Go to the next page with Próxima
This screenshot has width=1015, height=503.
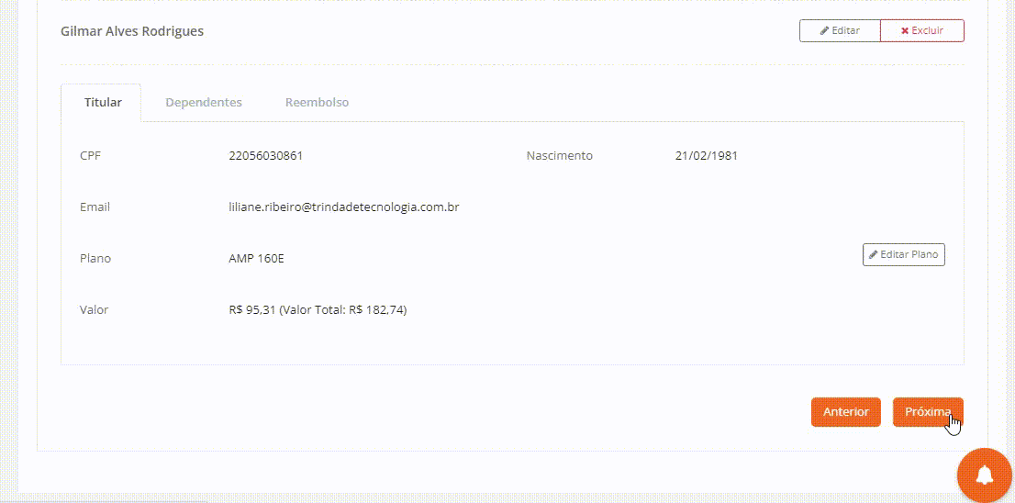[928, 412]
